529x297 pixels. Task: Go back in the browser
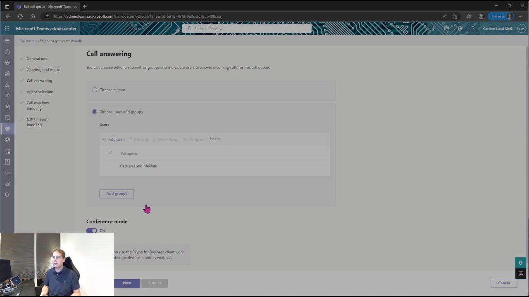[8, 16]
